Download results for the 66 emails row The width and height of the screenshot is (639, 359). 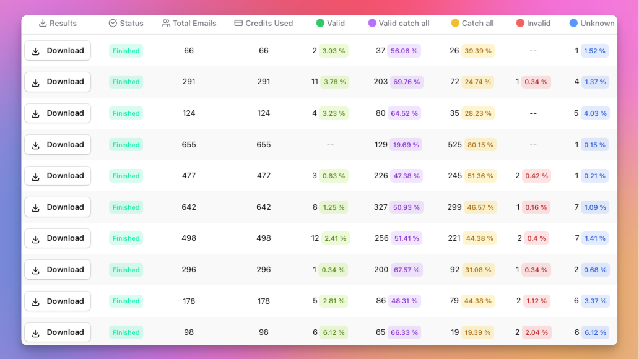click(58, 51)
